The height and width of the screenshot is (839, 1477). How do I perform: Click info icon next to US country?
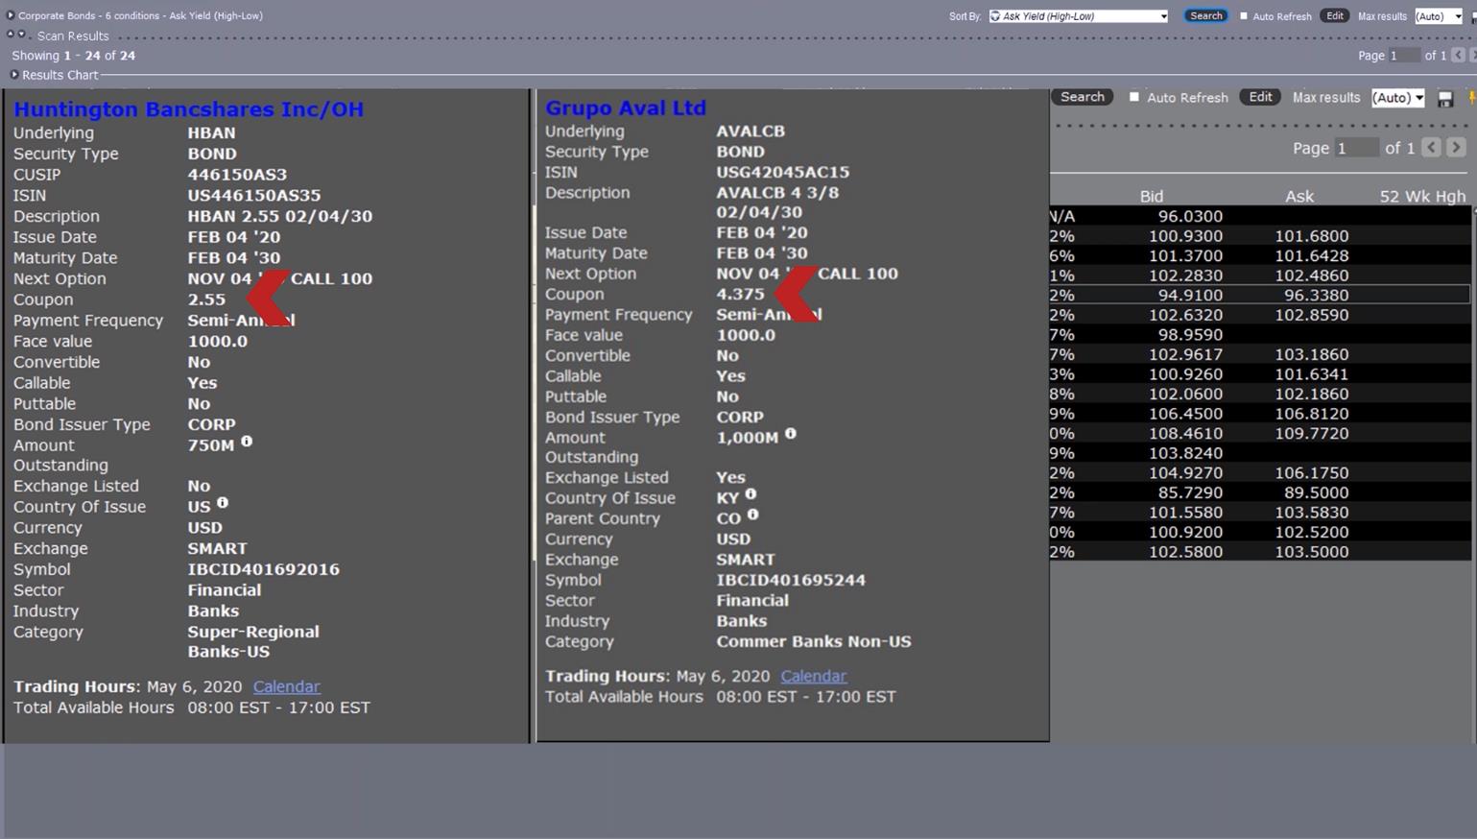(223, 502)
